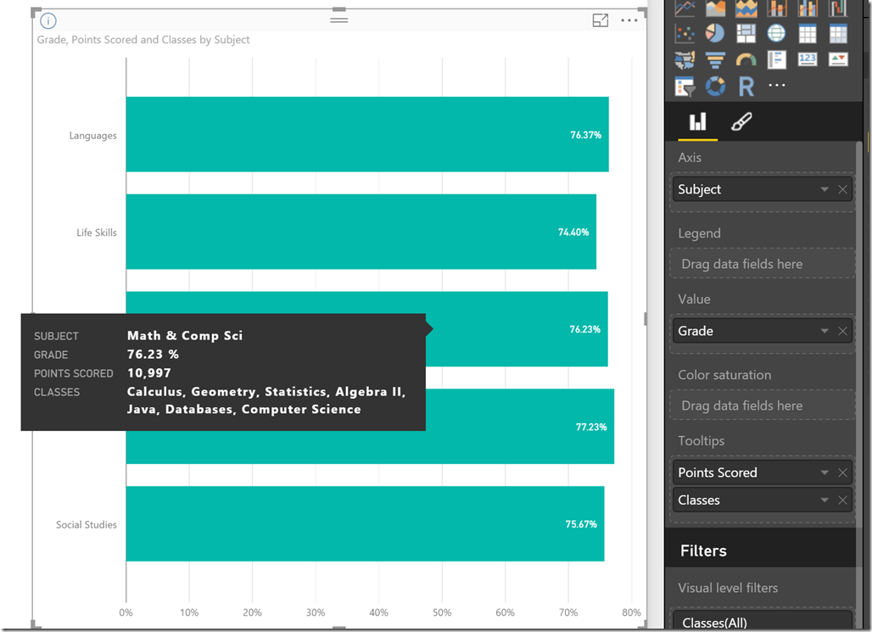Click the Legend drop zone field well
Viewport: 872px width, 632px height.
pos(763,264)
